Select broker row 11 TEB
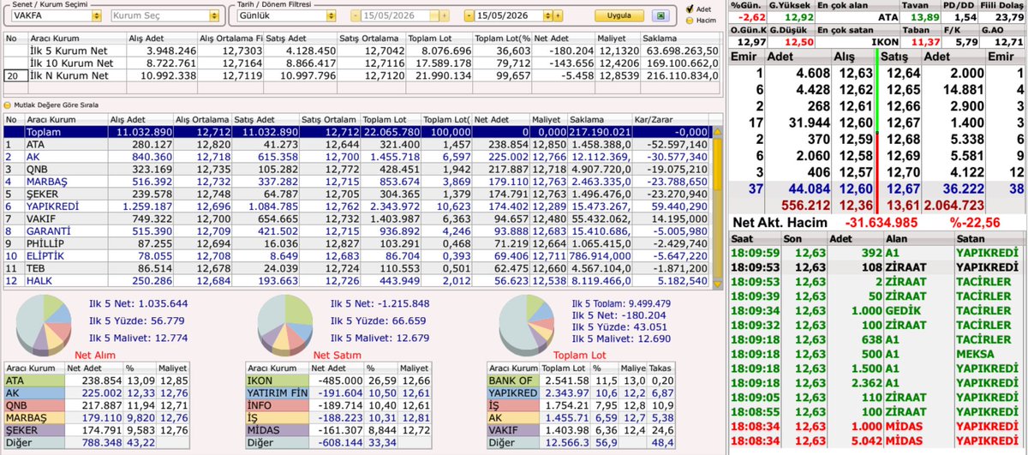This screenshot has height=455, width=1028. [x=356, y=268]
